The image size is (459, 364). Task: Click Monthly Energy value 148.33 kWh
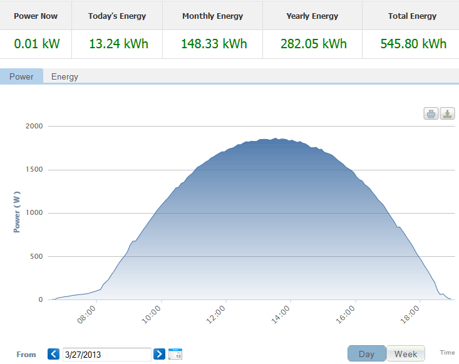pos(214,44)
